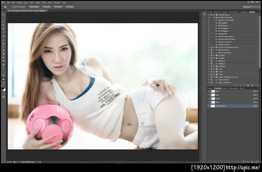
Task: Select the Pen tool
Action: (x=3, y=65)
